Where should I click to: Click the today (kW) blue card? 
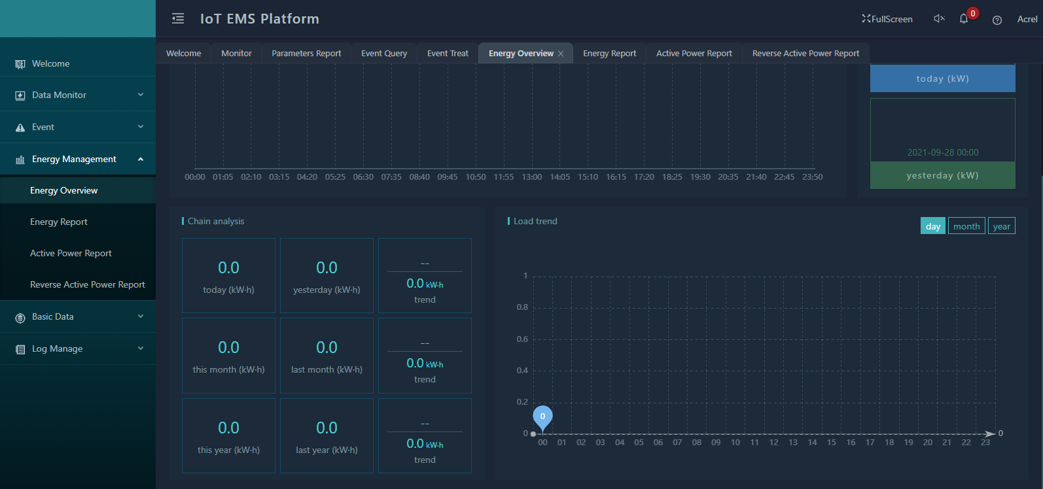[943, 78]
